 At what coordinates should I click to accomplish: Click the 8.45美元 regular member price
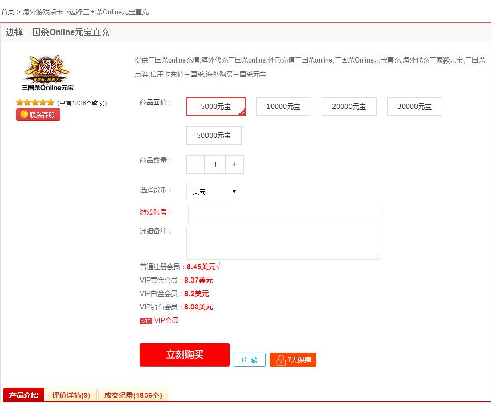(x=201, y=267)
